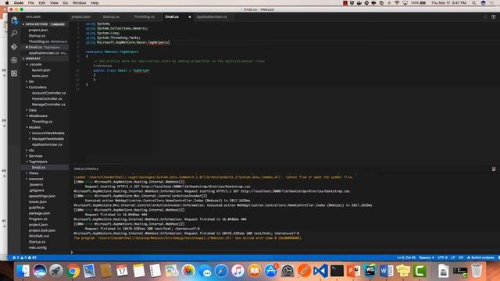The height and width of the screenshot is (281, 500).
Task: Open the Extensions view in activity bar
Action: pyautogui.click(x=14, y=73)
